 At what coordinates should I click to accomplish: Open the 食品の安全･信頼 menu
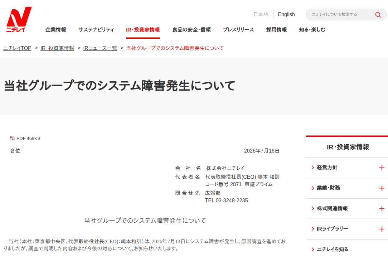(x=191, y=30)
